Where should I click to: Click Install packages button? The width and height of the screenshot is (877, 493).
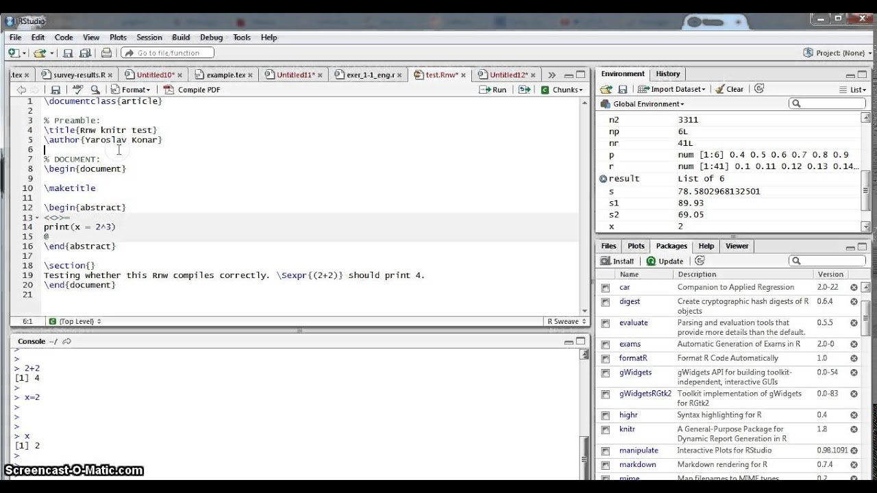(617, 261)
